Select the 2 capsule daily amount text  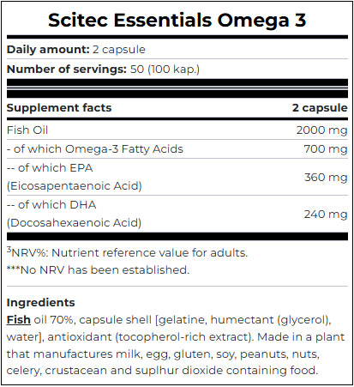point(119,50)
